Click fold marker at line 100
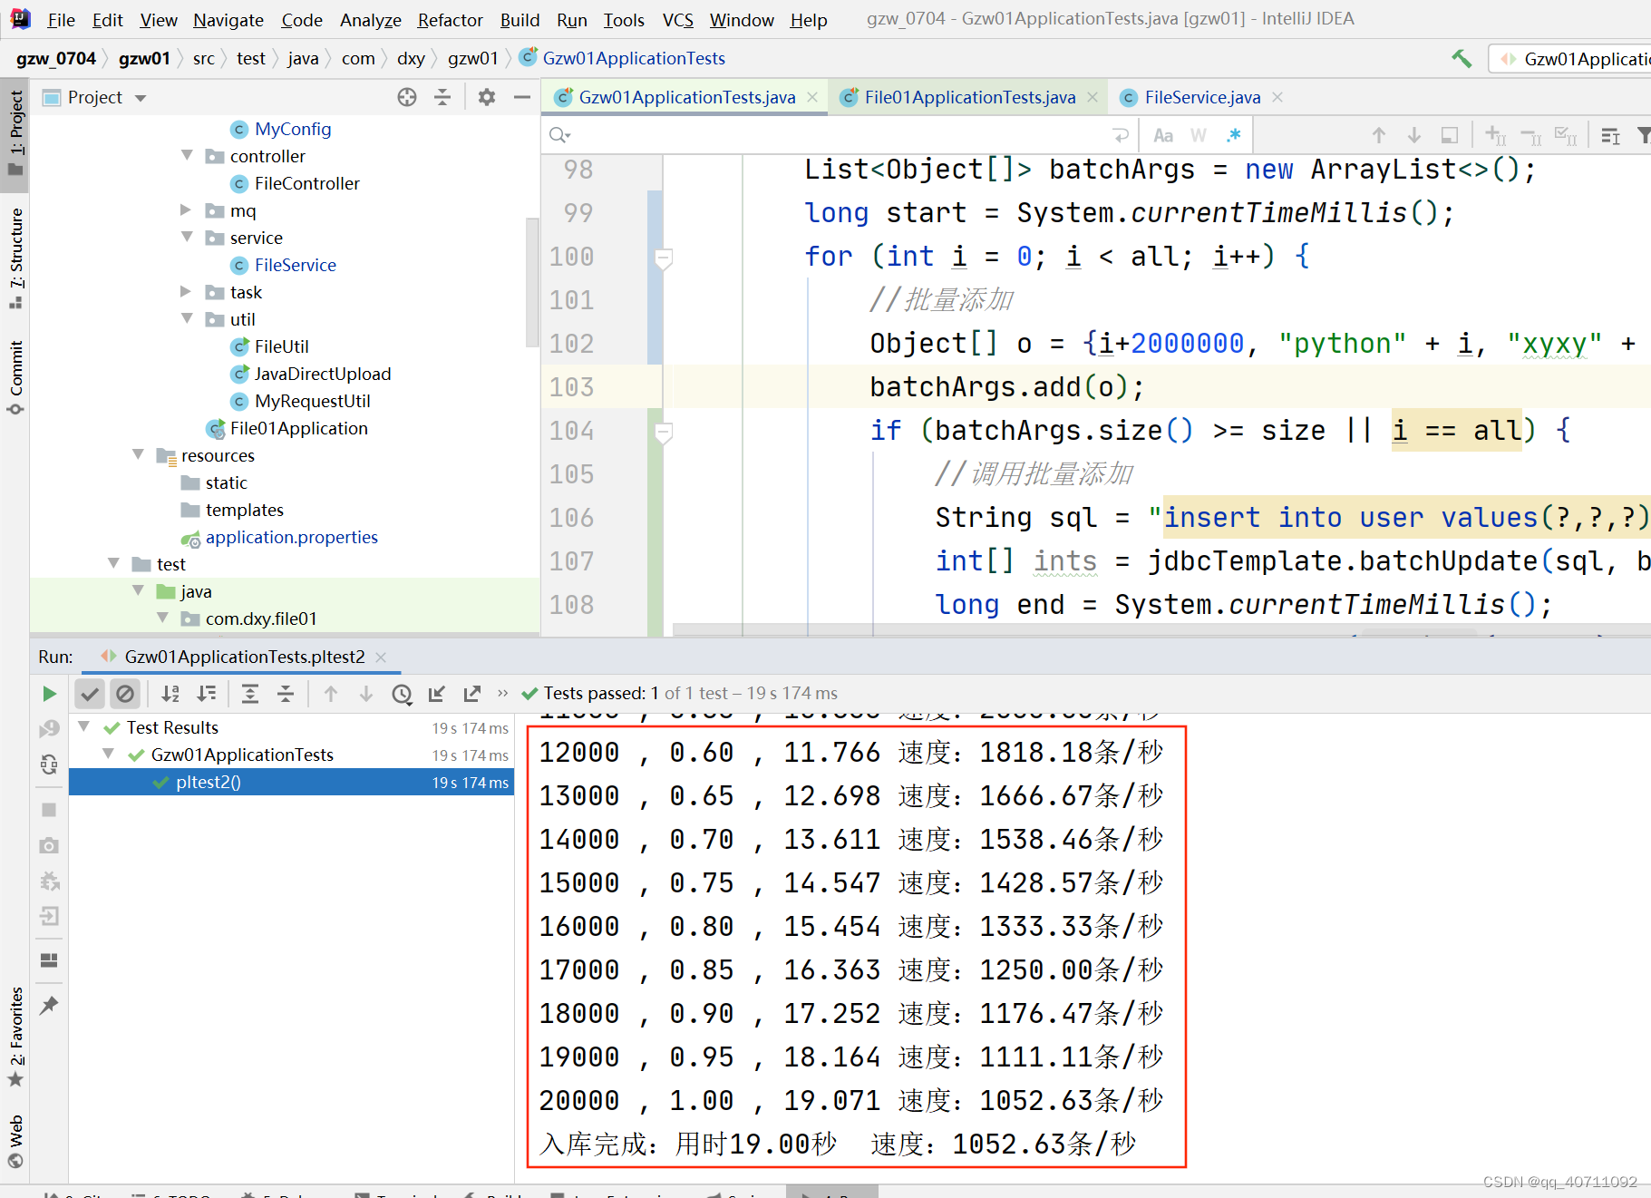This screenshot has width=1651, height=1198. coord(664,258)
